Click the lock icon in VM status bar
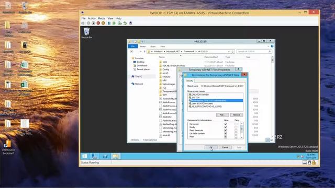This screenshot has height=188, width=335. coord(314,162)
